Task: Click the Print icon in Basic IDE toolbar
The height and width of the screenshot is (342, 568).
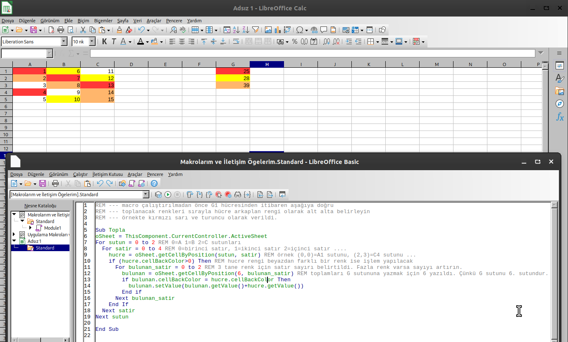Action: coord(55,183)
